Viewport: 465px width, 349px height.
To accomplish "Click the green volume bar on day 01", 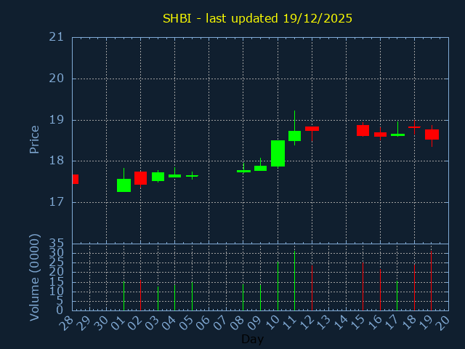I will point(124,296).
